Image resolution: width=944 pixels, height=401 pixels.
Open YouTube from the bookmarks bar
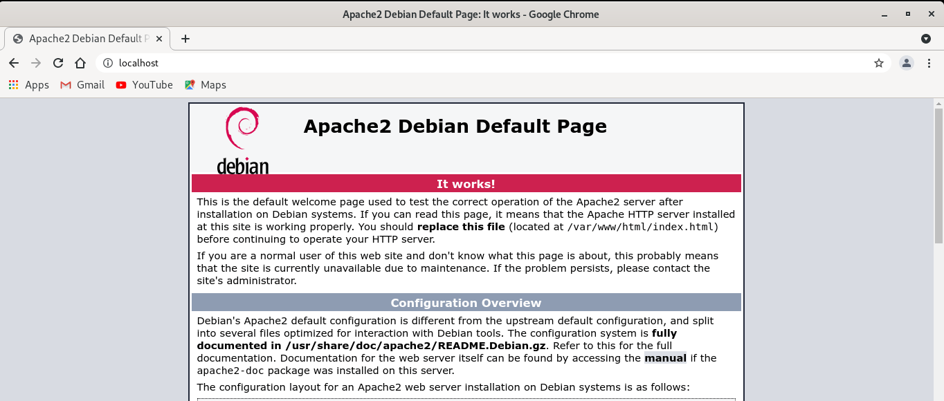(x=144, y=84)
